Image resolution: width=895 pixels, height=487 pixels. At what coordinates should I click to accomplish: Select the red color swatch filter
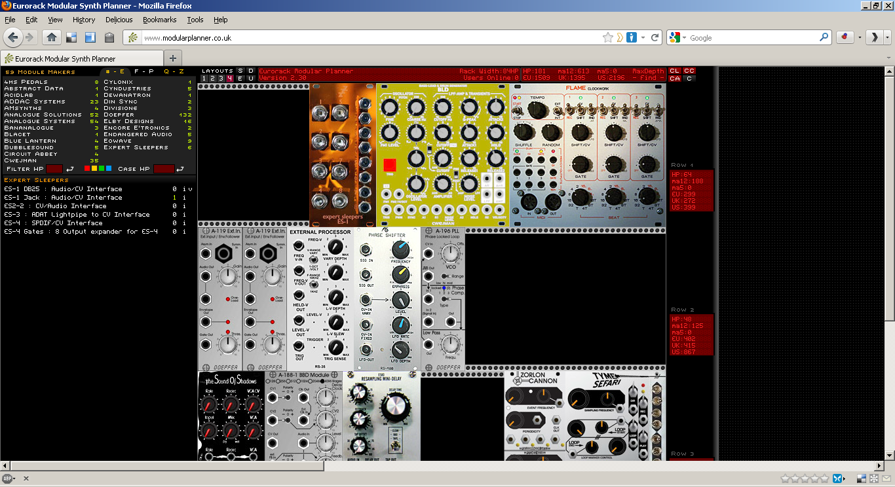87,168
